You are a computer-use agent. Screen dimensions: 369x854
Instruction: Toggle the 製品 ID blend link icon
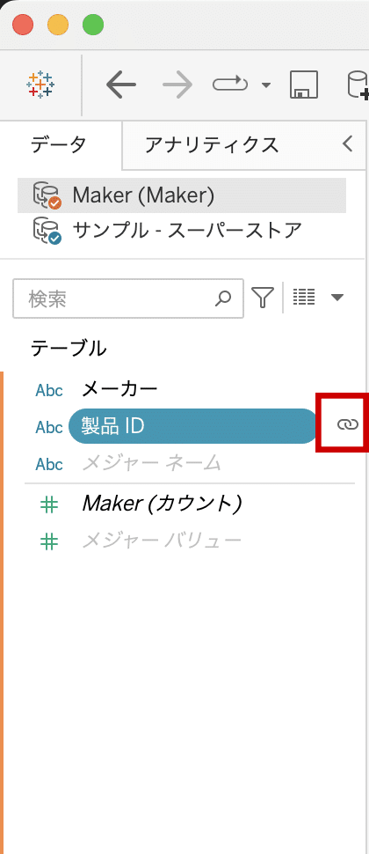348,425
